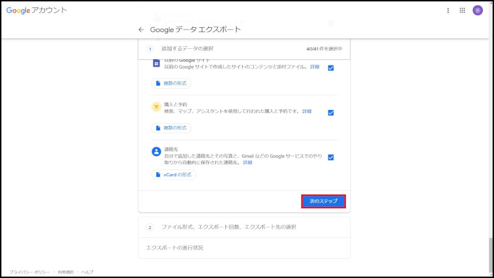Open the プライバシー ポリシー footer link
The width and height of the screenshot is (494, 278).
click(x=30, y=272)
